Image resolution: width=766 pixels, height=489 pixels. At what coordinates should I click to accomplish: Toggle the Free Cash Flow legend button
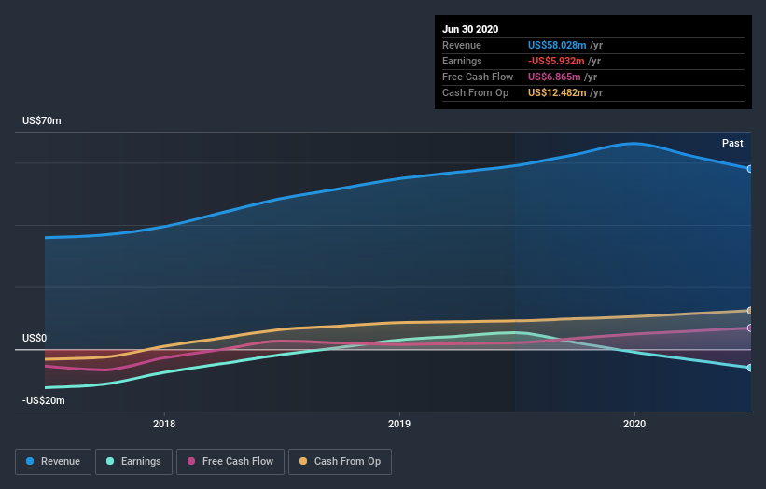click(230, 462)
